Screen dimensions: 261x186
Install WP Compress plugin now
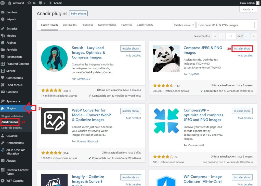pos(242,177)
